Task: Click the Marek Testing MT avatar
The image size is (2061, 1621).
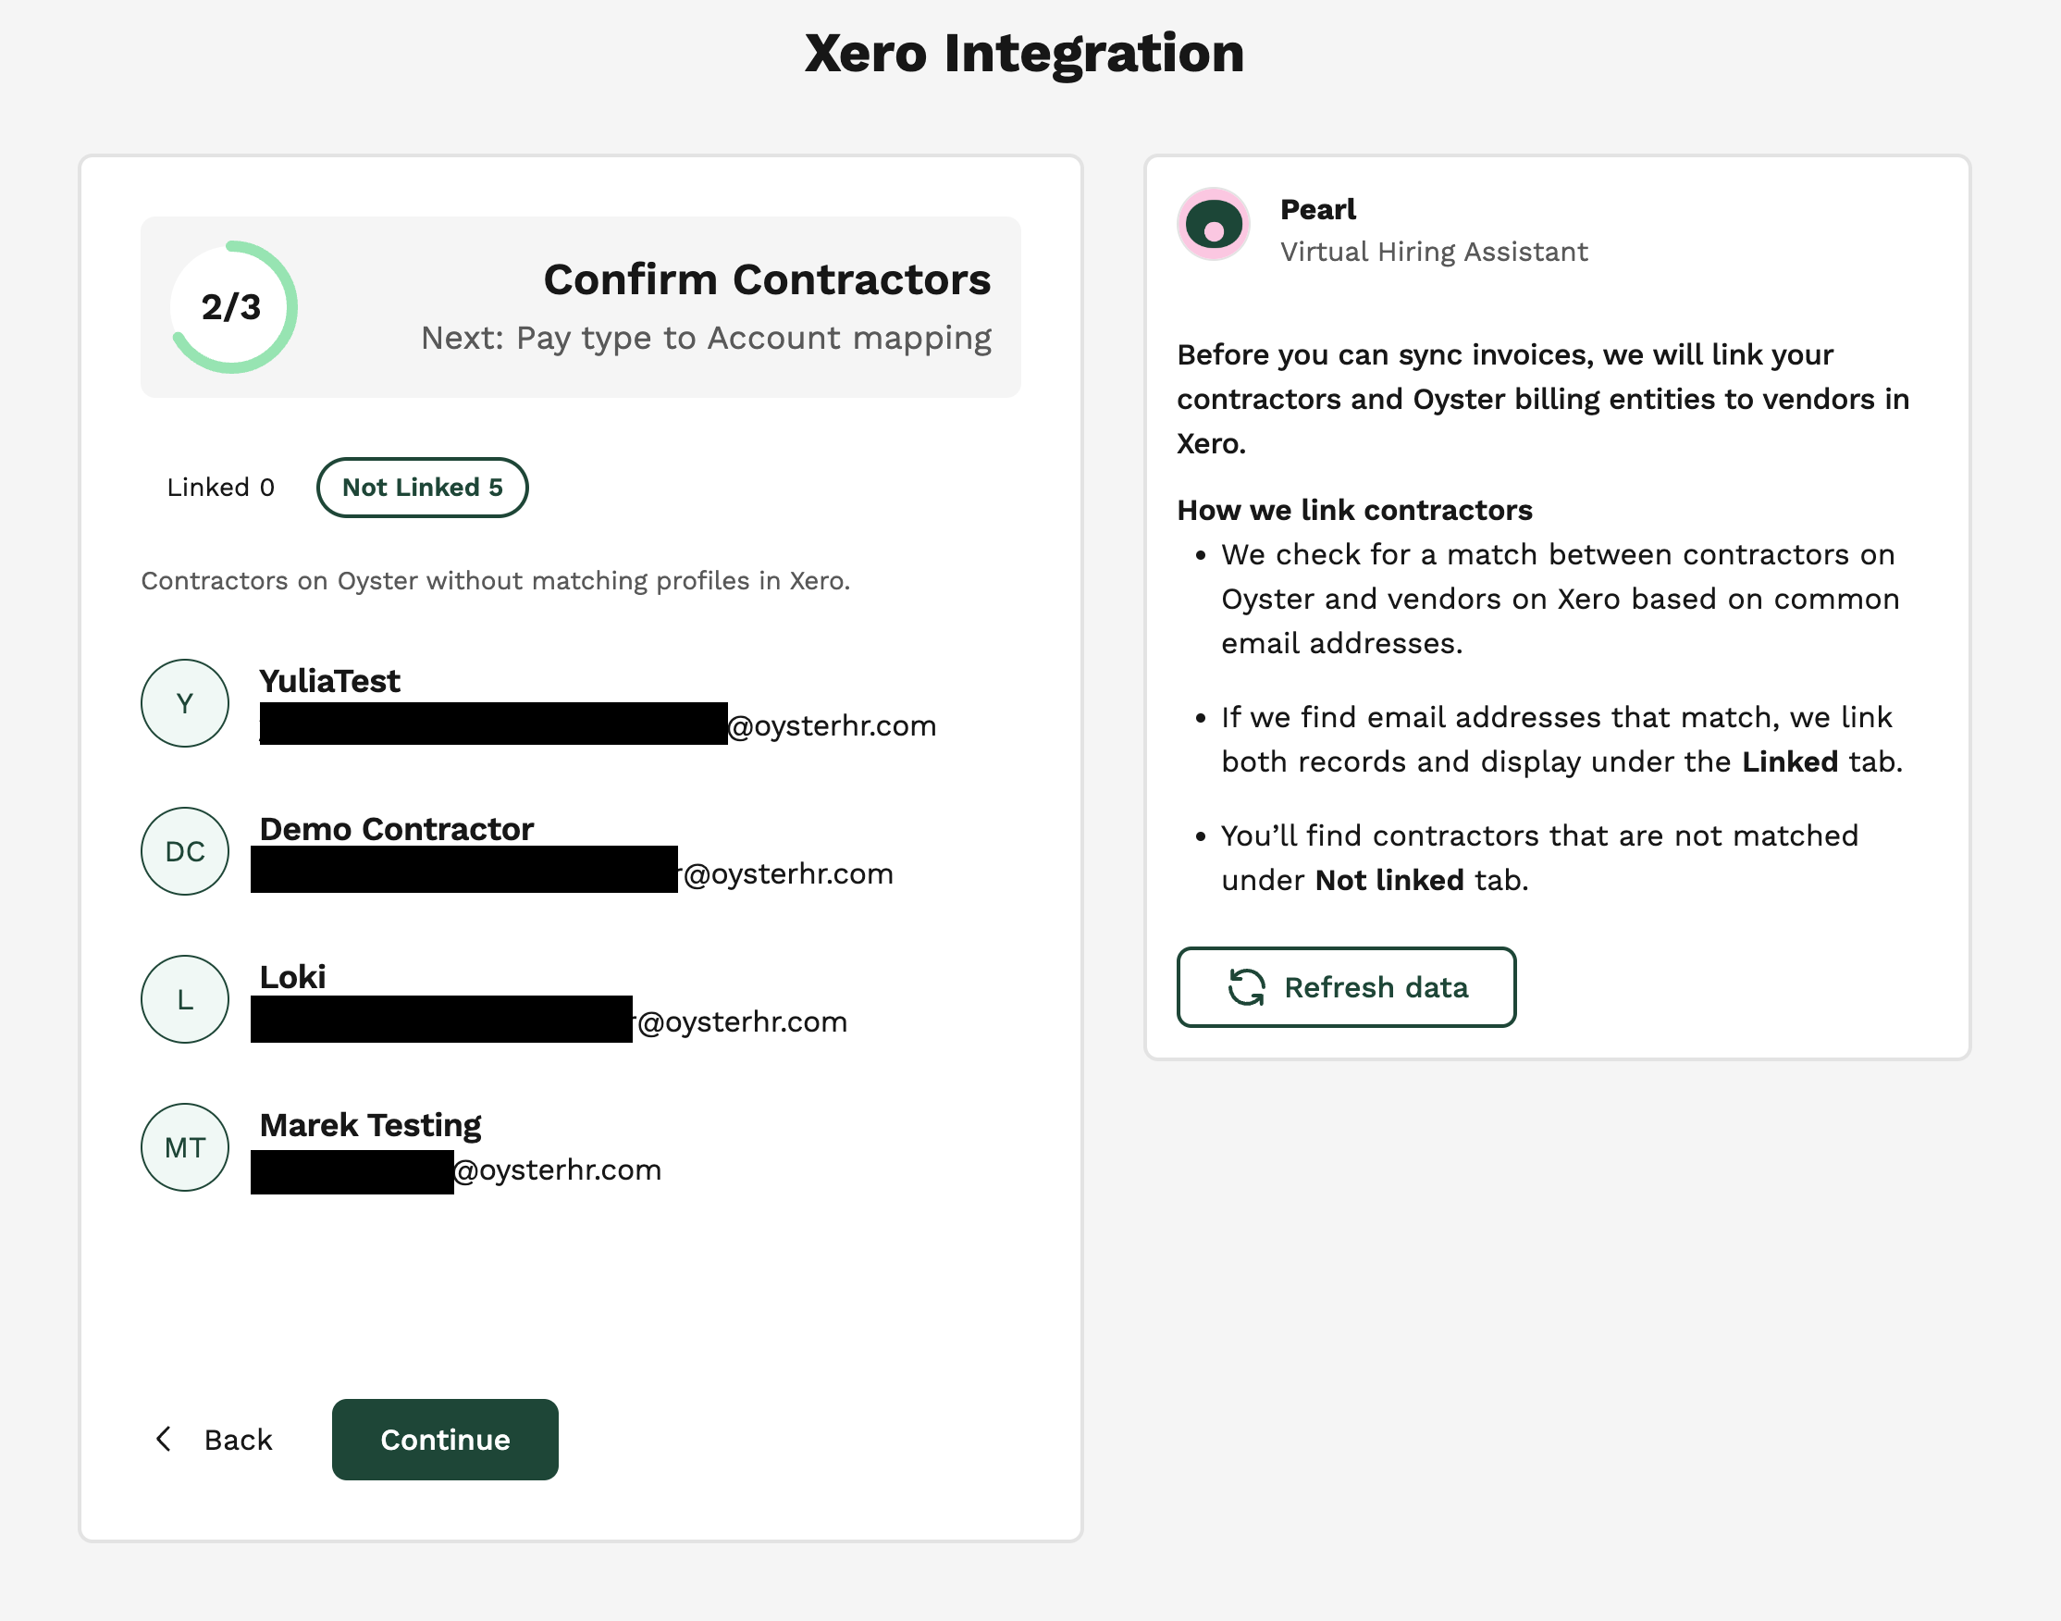Action: 185,1147
